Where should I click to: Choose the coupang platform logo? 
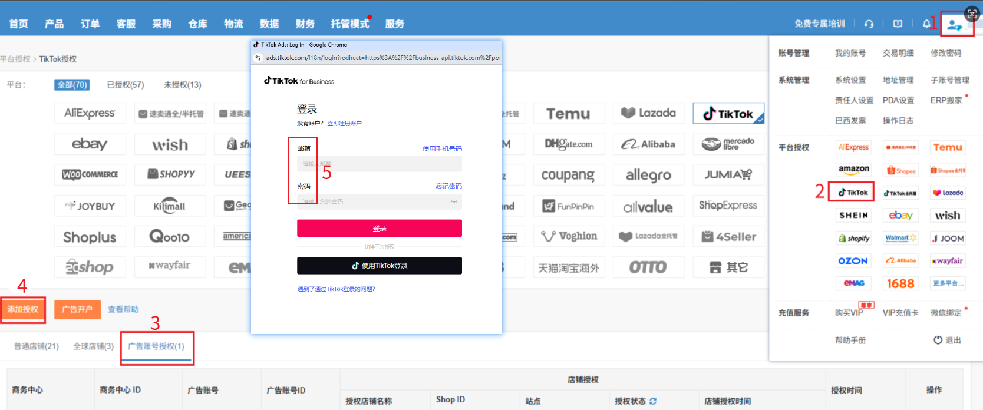point(568,175)
